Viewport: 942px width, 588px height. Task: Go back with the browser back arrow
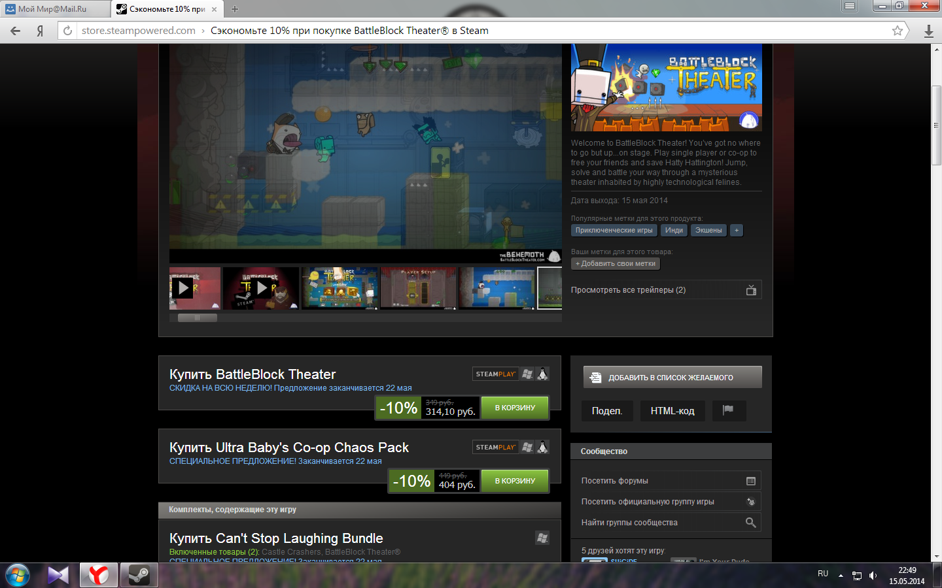(x=16, y=31)
